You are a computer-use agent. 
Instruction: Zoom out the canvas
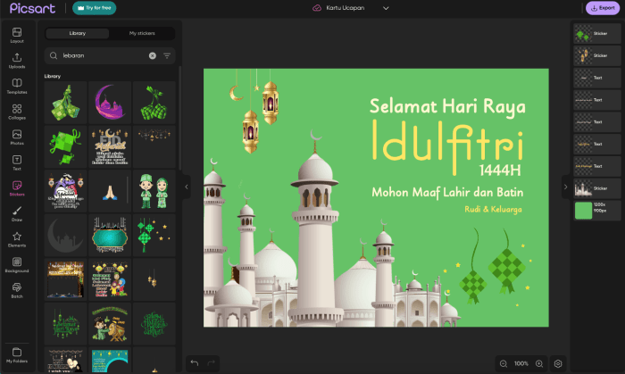click(x=504, y=363)
